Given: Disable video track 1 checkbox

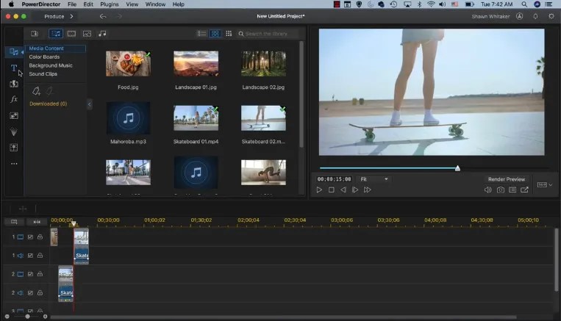Looking at the screenshot, I should pos(30,237).
